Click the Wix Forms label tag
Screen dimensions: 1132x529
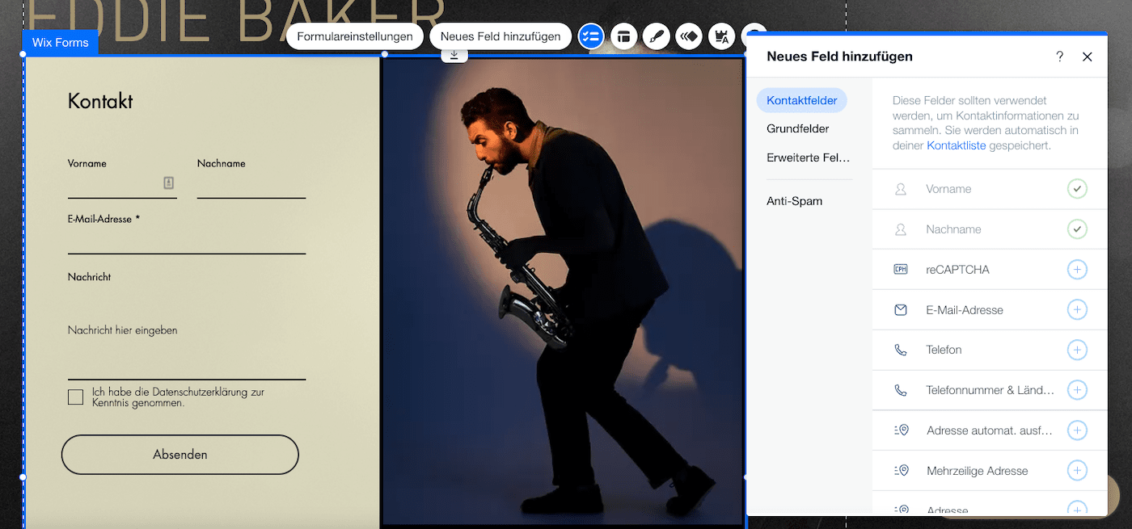tap(61, 42)
